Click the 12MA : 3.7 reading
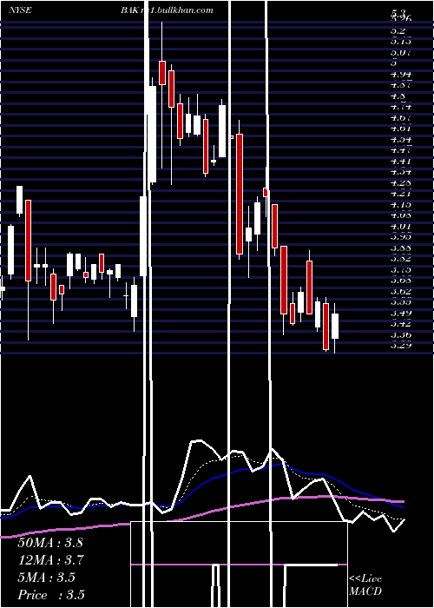Image resolution: width=434 pixels, height=608 pixels. 50,560
